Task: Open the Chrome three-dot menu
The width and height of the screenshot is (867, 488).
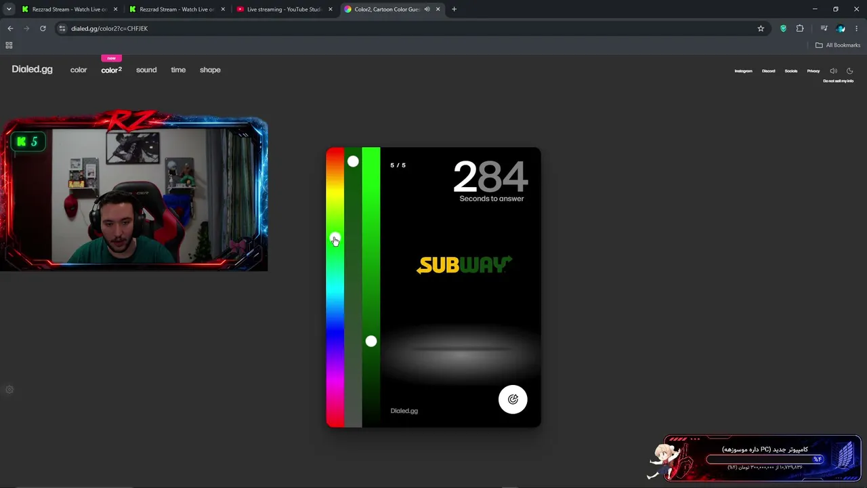Action: click(857, 28)
